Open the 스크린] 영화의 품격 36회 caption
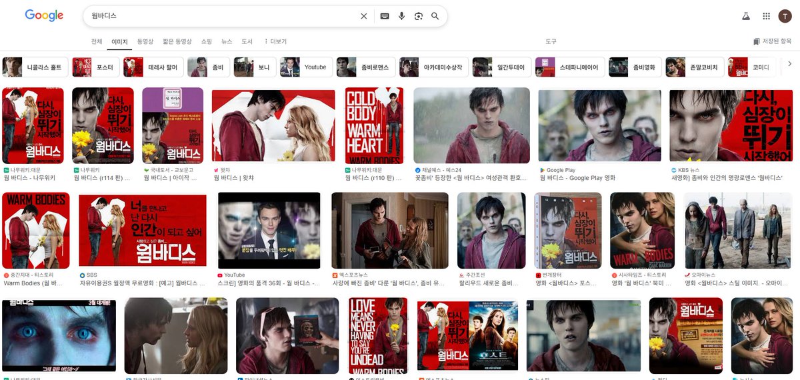This screenshot has height=380, width=800. point(269,283)
